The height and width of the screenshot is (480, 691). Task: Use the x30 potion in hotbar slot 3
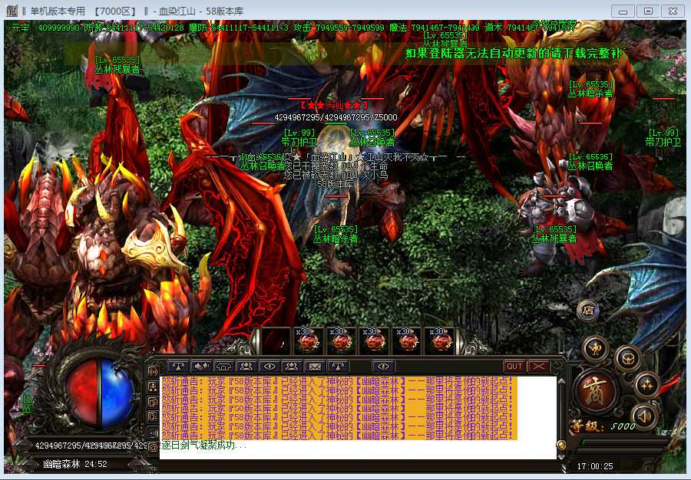[342, 341]
